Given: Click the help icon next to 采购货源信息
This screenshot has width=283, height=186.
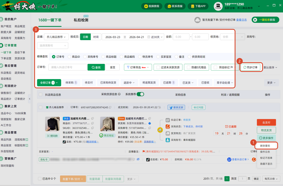Looking at the screenshot, I should pos(119,94).
